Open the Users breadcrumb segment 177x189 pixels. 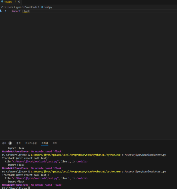tap(10, 7)
